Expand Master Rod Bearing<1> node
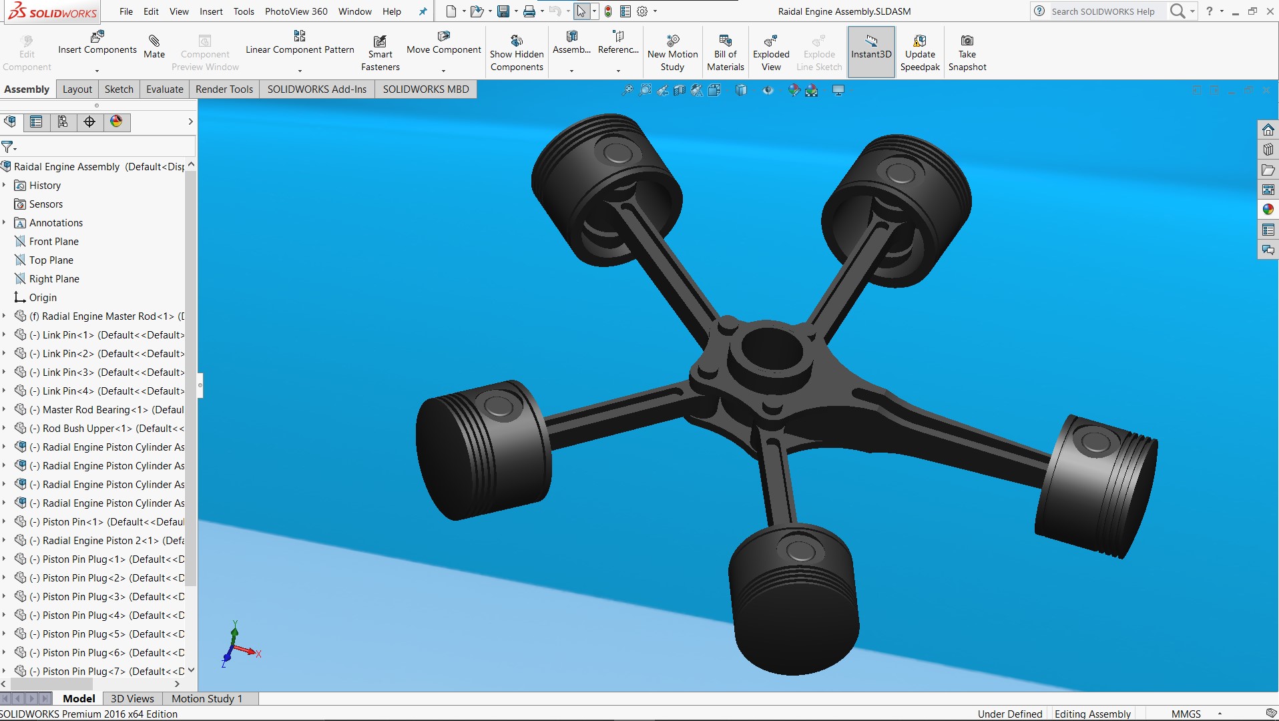Screen dimensions: 1279x721 (x=4, y=409)
